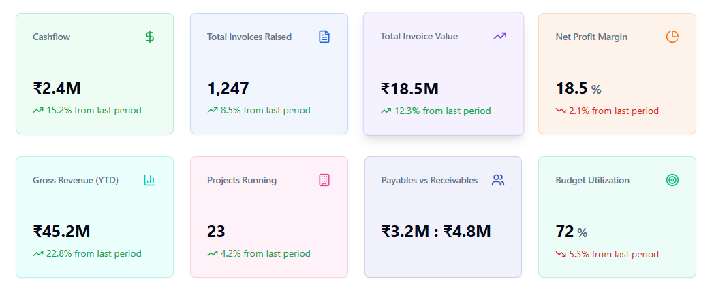Viewport: 714px width, 292px height.
Task: Click the 22.8% from last period trend
Action: pos(87,253)
